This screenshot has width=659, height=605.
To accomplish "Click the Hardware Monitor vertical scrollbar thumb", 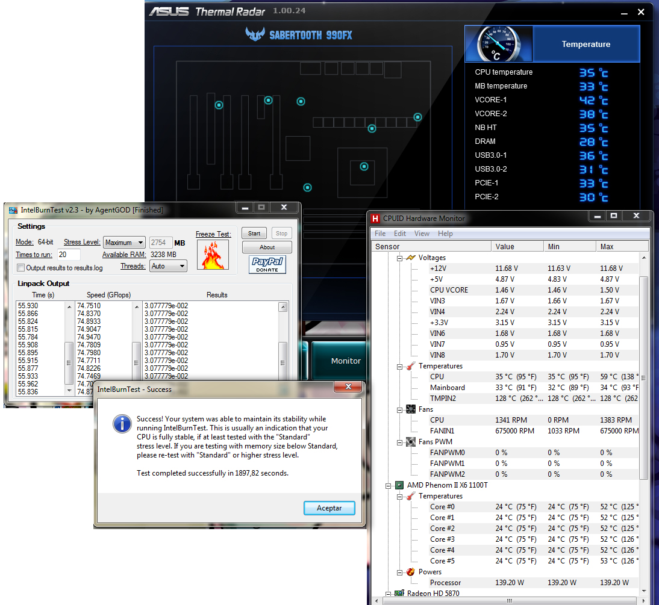I will click(643, 377).
